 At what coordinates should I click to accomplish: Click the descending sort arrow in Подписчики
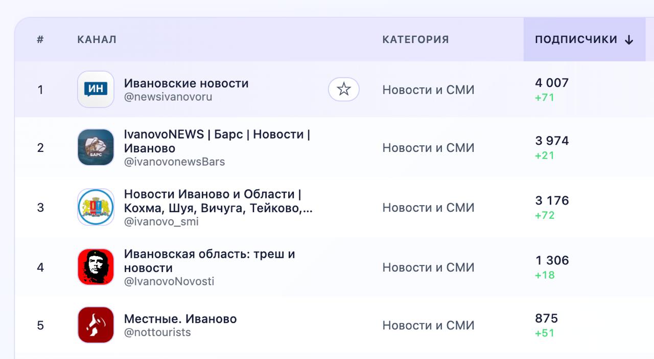tap(629, 40)
